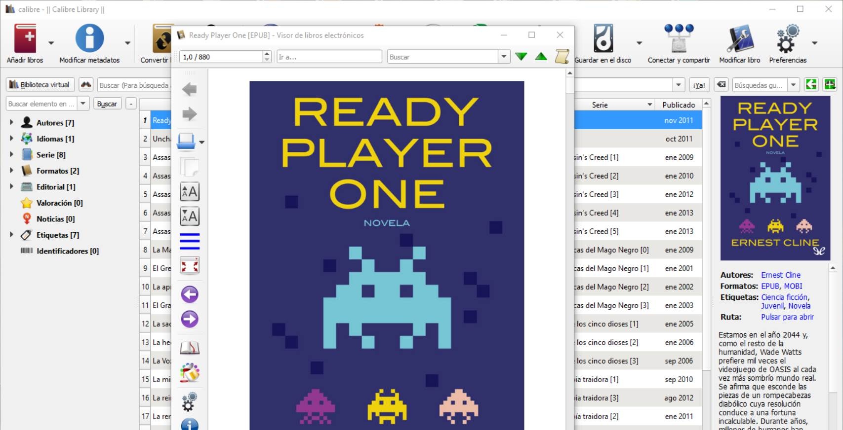Expand the Editorial [1] tree node
The height and width of the screenshot is (430, 843).
11,186
